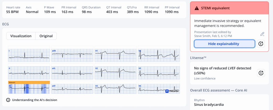273x110 pixels.
Task: Select the lead I ECG strip
Action: point(29,55)
